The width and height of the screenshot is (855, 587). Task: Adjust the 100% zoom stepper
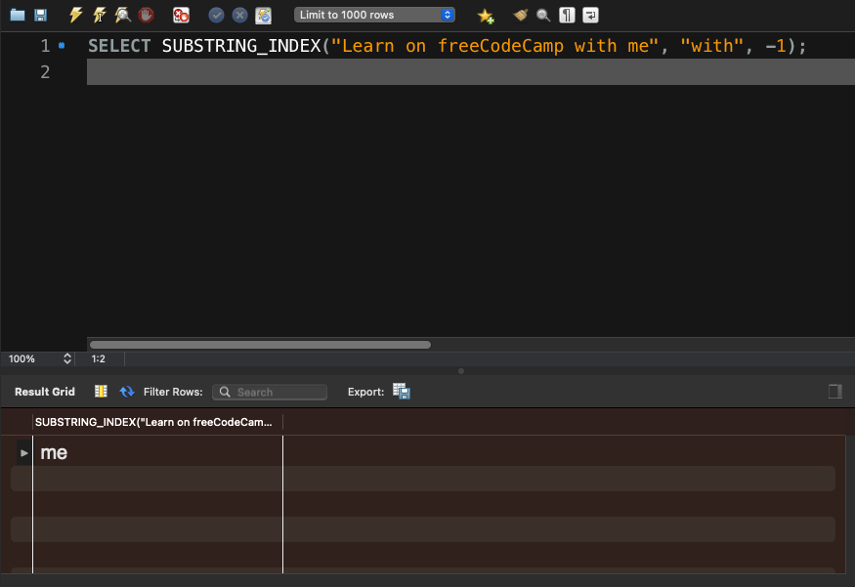point(67,359)
